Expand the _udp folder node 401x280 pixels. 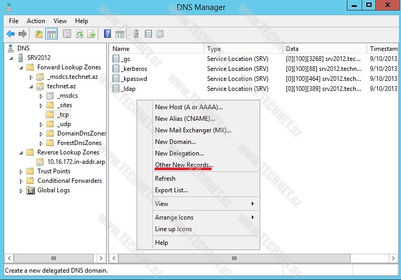pyautogui.click(x=41, y=125)
